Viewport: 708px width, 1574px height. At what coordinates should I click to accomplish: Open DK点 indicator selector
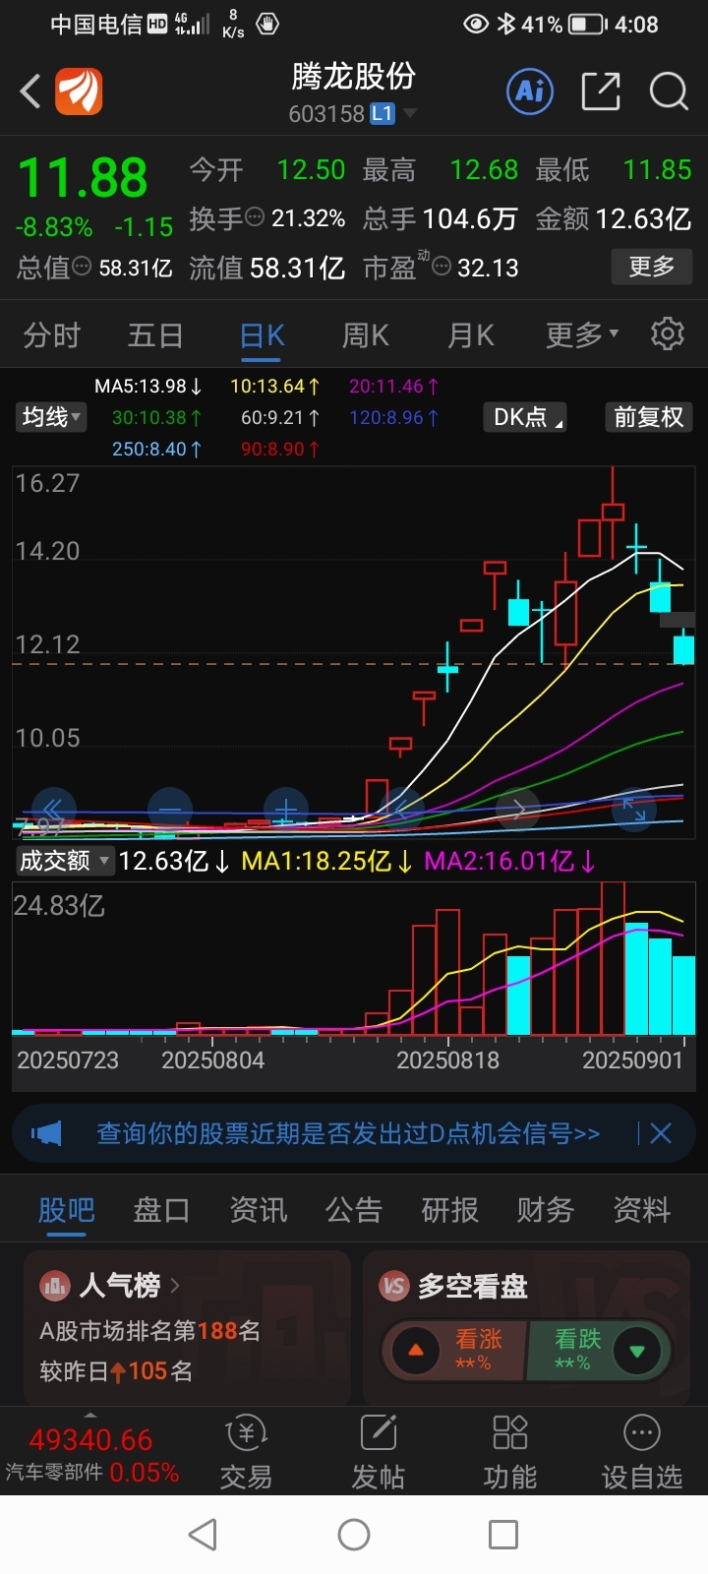coord(525,417)
